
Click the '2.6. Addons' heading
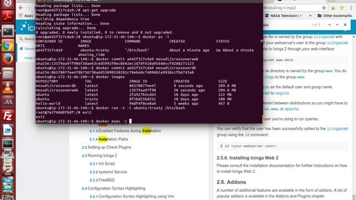(x=231, y=182)
